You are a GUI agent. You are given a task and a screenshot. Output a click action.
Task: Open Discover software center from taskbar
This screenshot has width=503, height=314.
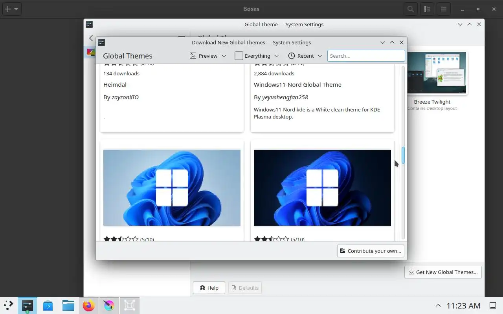tap(48, 305)
